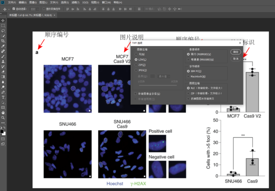Image resolution: width=275 pixels, height=191 pixels.
Task: Select the Move tool in the toolbox
Action: 3,20
